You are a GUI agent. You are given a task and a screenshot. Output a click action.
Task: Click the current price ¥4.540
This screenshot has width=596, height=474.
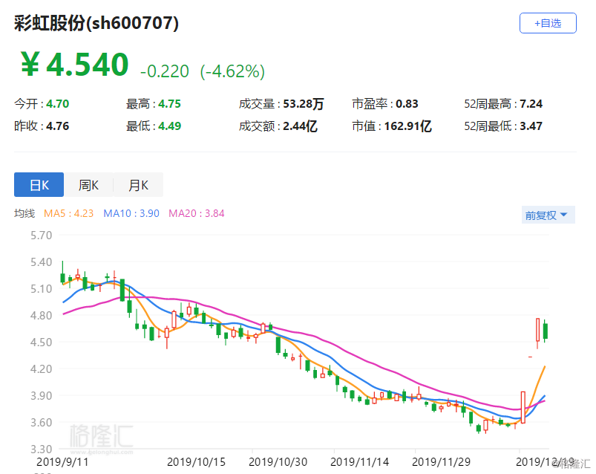pyautogui.click(x=75, y=65)
